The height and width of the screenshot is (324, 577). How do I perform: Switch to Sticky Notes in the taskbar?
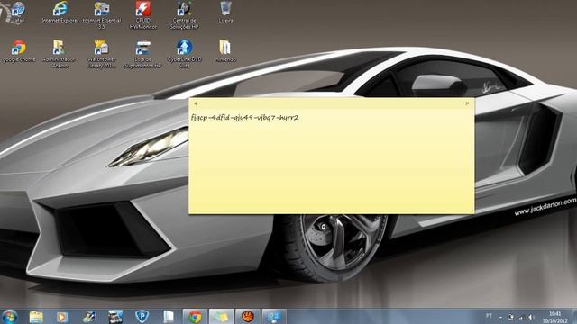(221, 317)
